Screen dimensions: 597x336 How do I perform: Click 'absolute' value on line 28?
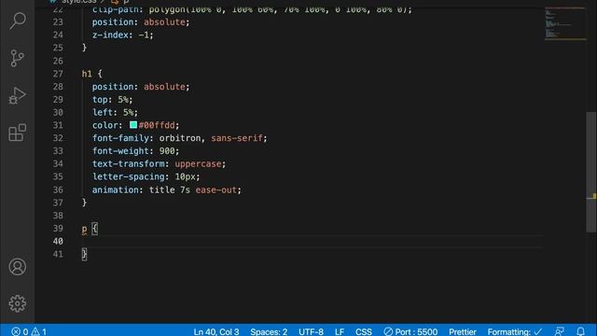coord(164,87)
